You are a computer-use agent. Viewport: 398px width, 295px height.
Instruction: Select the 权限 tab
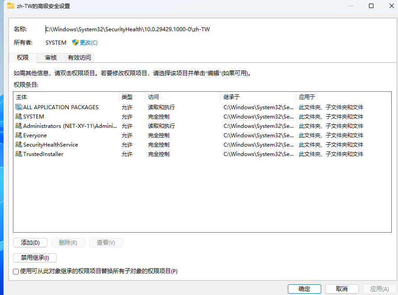tap(23, 57)
